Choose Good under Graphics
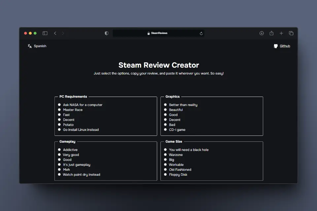Viewport: 317px width, 211px height. pyautogui.click(x=165, y=115)
